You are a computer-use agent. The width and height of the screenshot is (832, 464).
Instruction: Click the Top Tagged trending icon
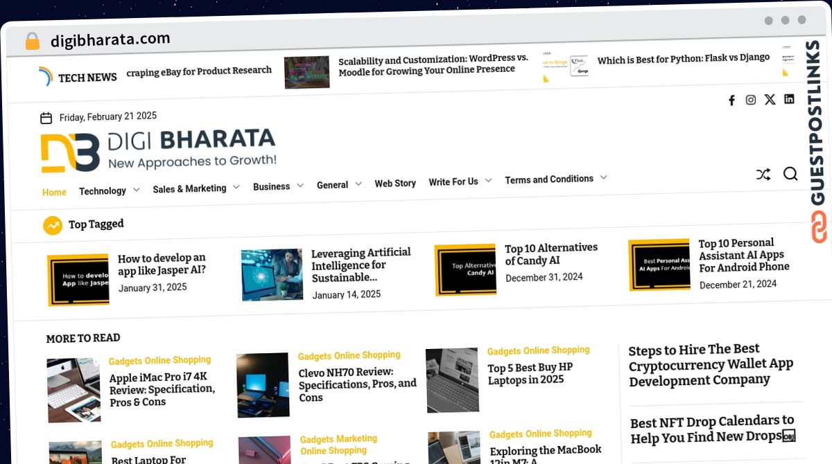pyautogui.click(x=53, y=225)
